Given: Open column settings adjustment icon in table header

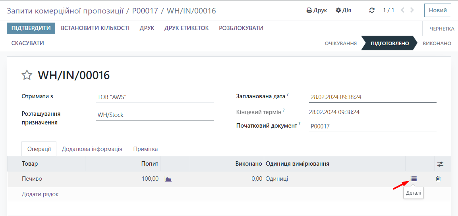Looking at the screenshot, I should [x=440, y=164].
